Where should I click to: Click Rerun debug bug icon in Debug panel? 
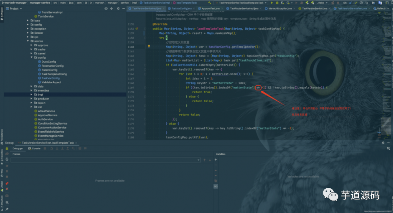pos(7,149)
